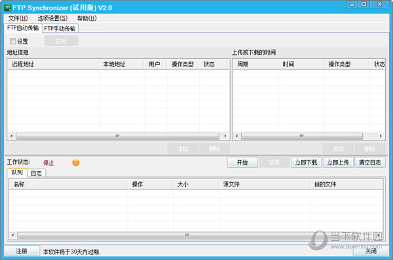Close window with title bar X
393x260 pixels.
tap(379, 5)
